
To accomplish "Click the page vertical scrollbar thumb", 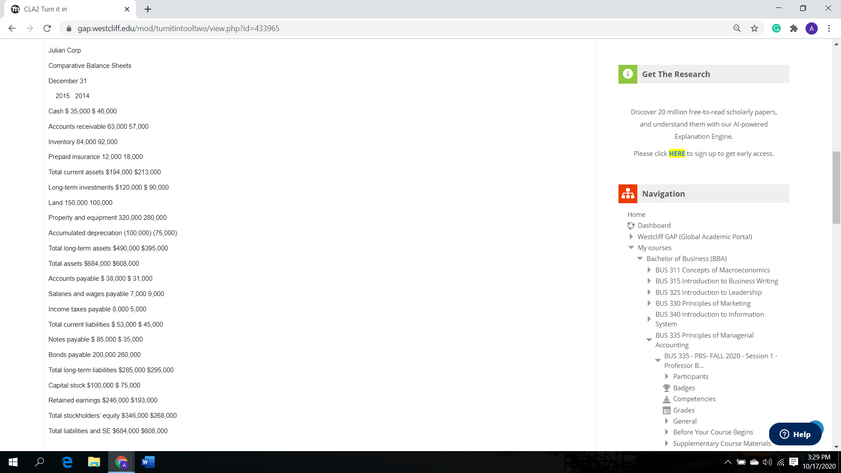I will (x=836, y=187).
